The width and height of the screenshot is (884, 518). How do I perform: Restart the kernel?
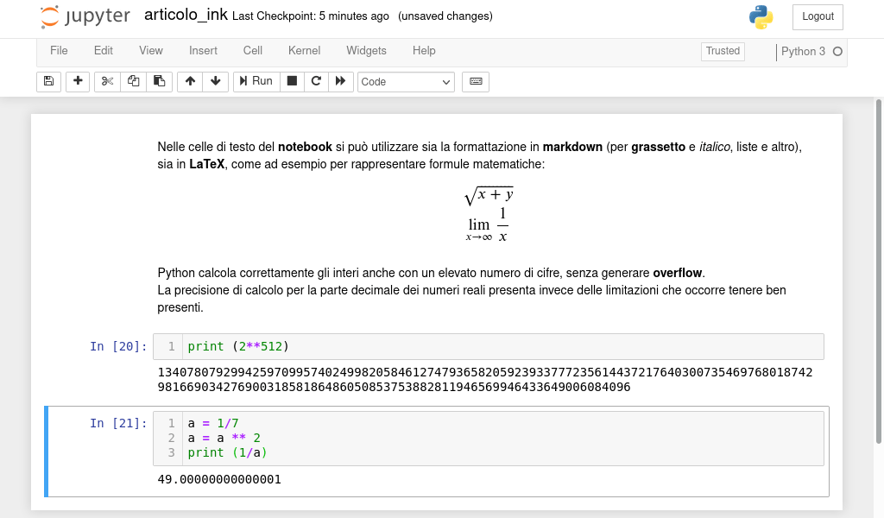point(316,81)
